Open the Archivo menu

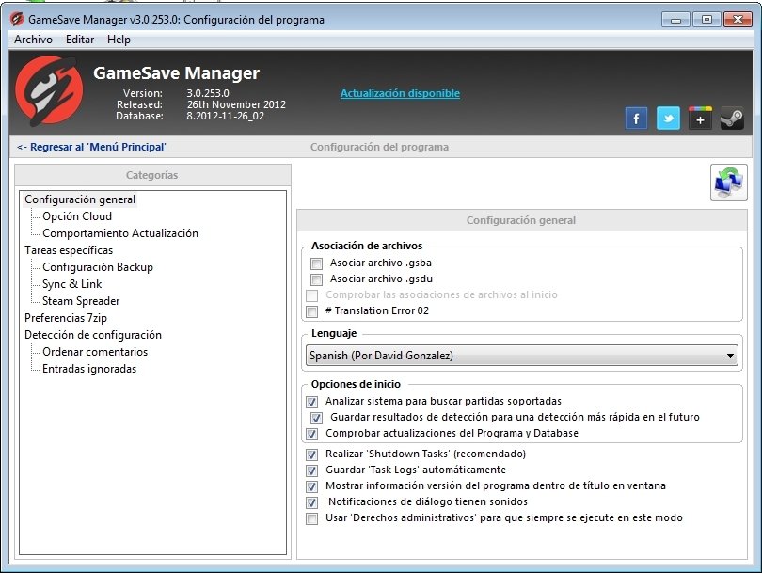coord(33,40)
